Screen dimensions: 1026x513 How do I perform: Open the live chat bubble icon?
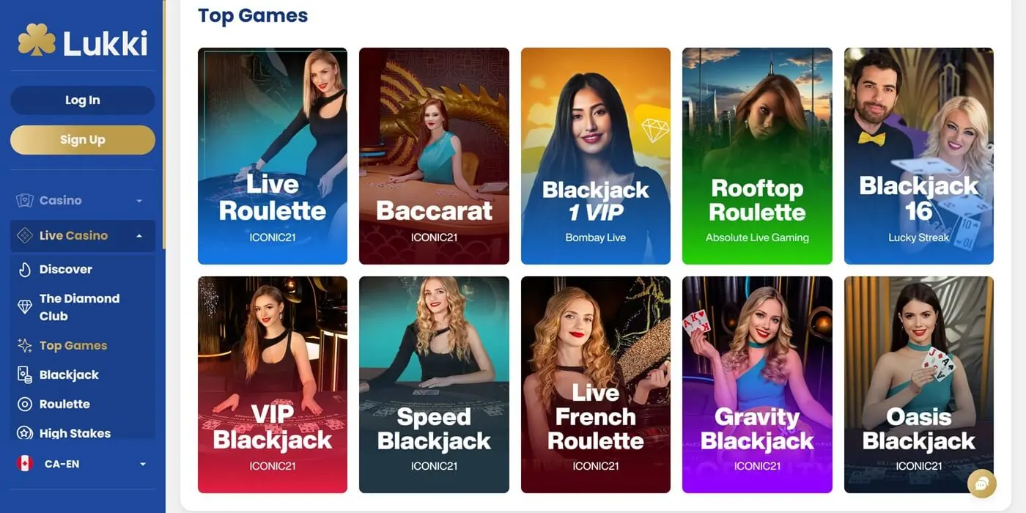pos(981,484)
